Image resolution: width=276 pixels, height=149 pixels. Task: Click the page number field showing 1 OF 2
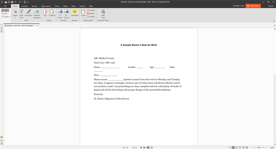pos(134,148)
